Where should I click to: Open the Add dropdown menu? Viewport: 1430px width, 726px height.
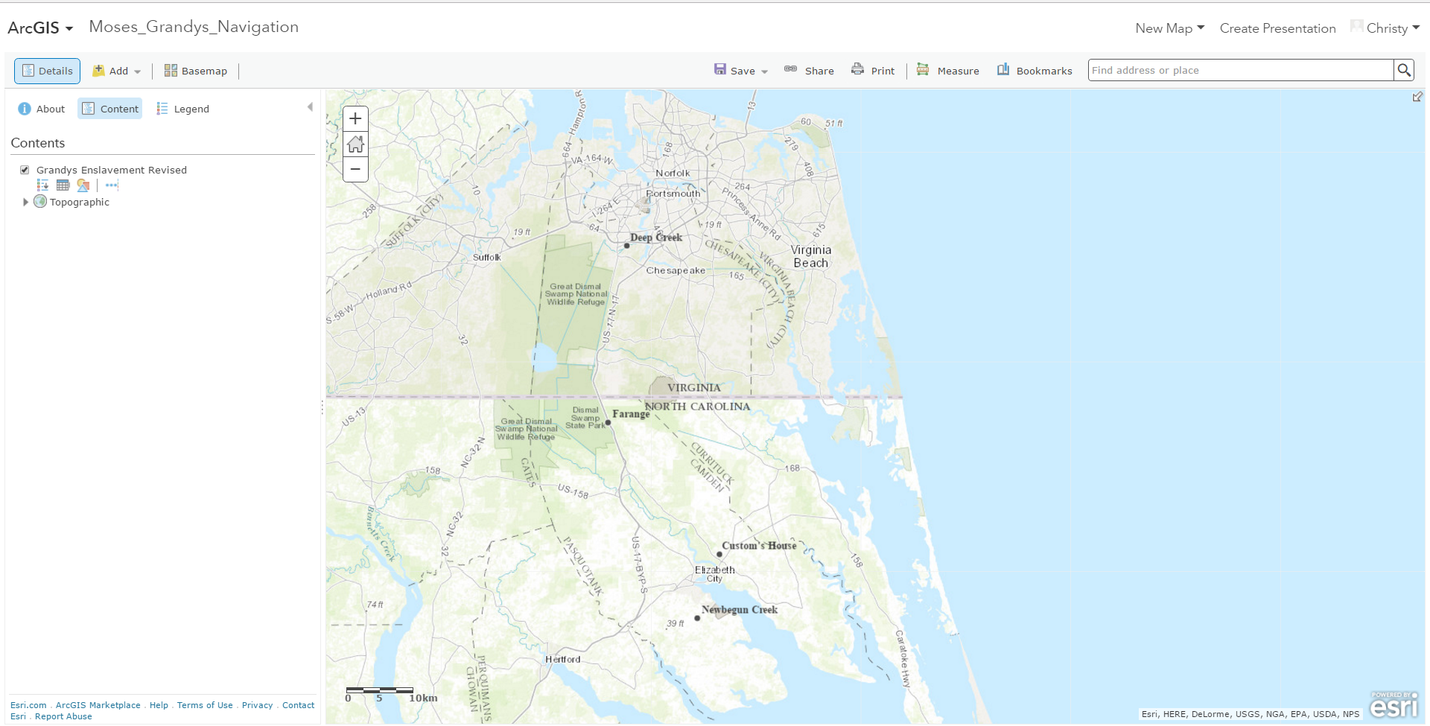point(117,71)
